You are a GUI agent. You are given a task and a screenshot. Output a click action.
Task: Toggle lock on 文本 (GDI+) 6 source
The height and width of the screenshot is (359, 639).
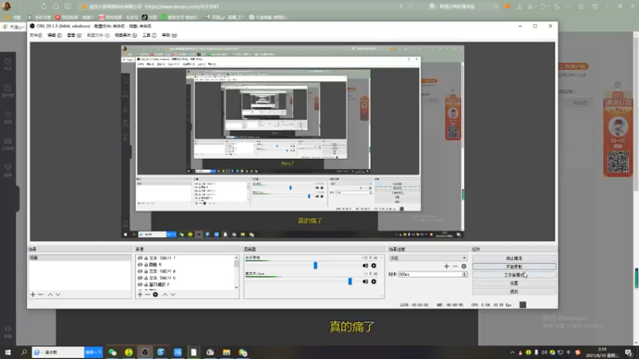tap(146, 271)
